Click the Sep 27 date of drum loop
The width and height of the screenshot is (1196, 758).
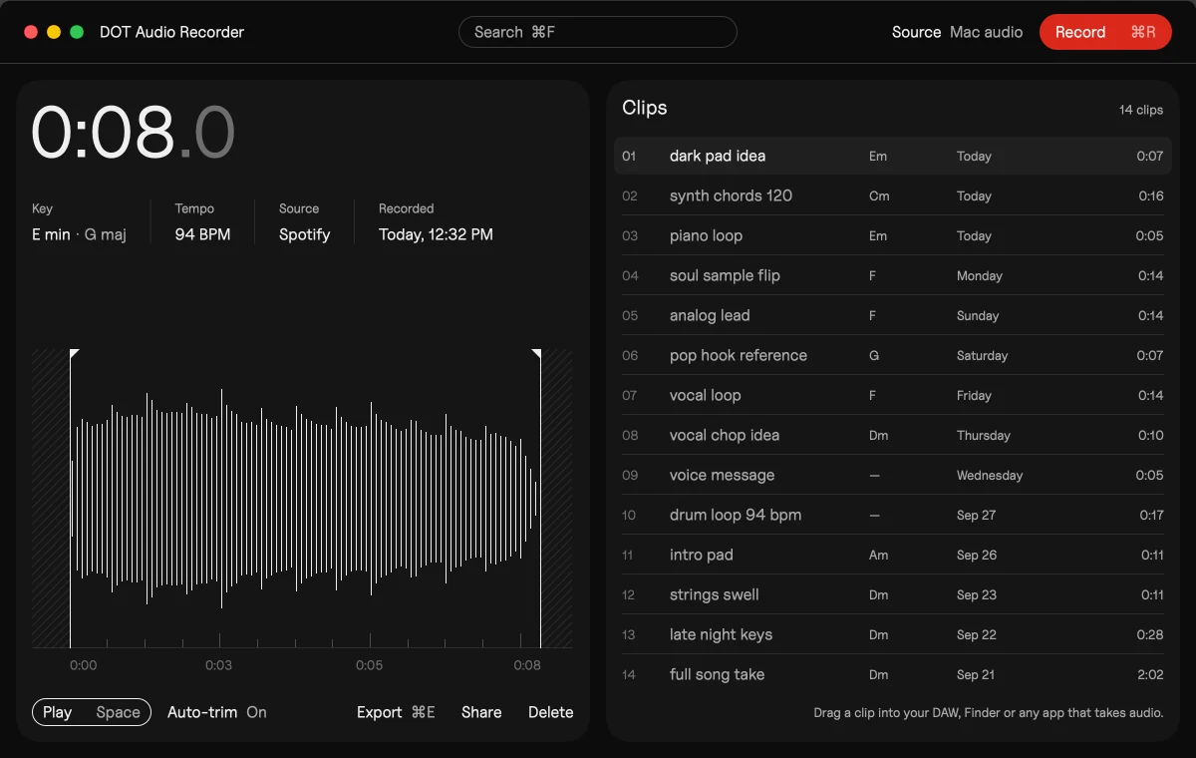pos(977,515)
